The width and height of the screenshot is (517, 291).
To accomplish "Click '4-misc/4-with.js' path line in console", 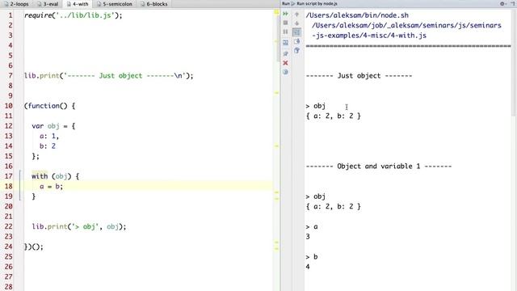I will point(369,36).
